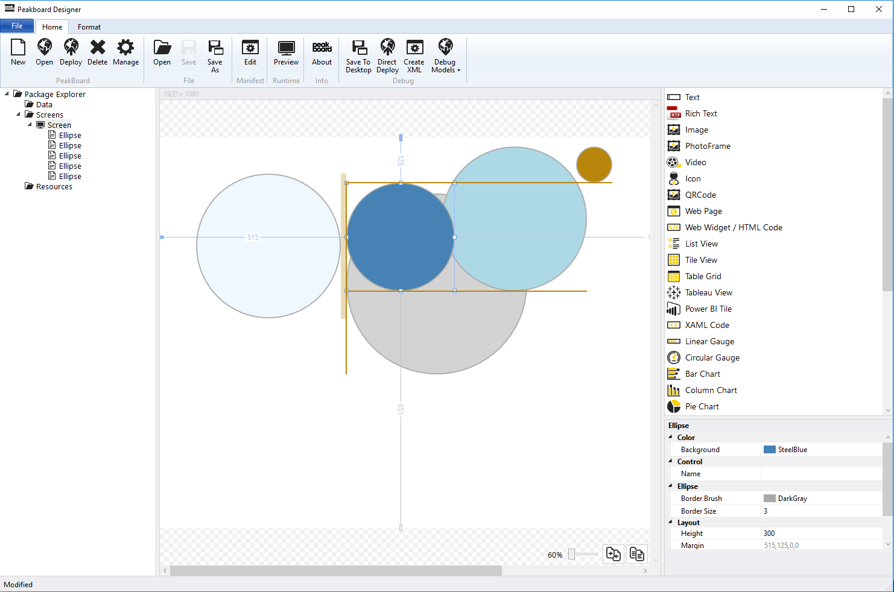
Task: Click the Name property input field
Action: pyautogui.click(x=820, y=474)
